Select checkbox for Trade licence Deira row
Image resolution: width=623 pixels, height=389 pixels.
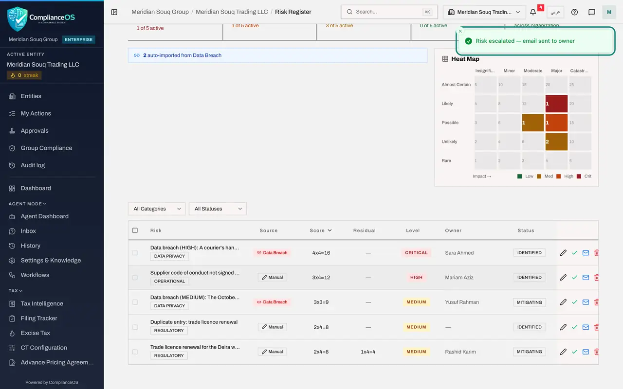click(x=135, y=352)
